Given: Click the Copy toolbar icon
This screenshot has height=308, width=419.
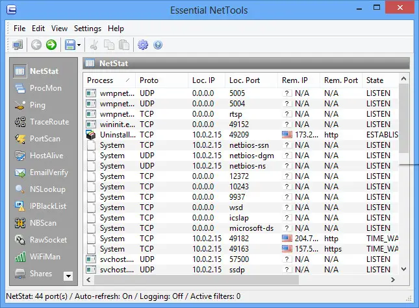Looking at the screenshot, I should [109, 45].
